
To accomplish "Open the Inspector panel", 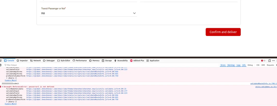I will (x=22, y=61).
